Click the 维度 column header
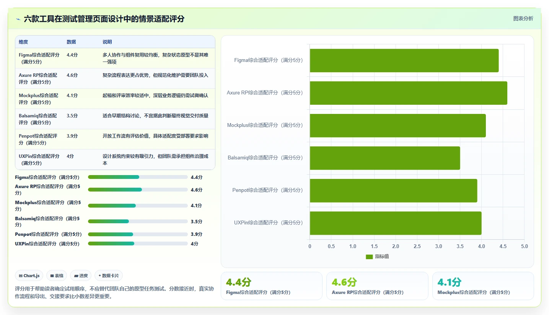The image size is (549, 315). (23, 42)
